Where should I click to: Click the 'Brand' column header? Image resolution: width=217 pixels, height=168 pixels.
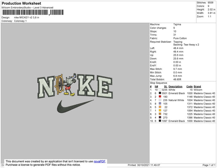(x=197, y=87)
